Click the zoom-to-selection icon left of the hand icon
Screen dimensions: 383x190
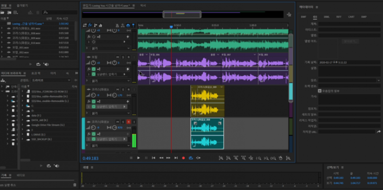[x=273, y=158]
